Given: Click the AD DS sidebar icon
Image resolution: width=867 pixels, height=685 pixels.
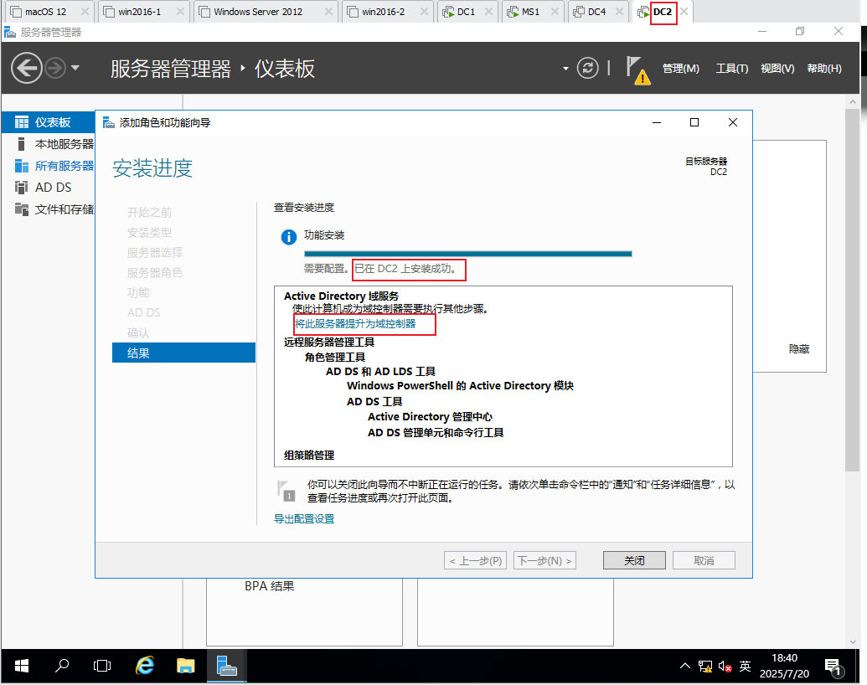Looking at the screenshot, I should click(22, 188).
